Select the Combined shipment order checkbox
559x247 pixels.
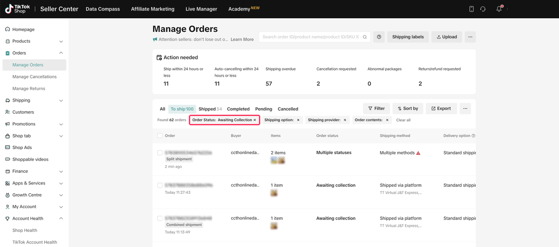tap(160, 218)
